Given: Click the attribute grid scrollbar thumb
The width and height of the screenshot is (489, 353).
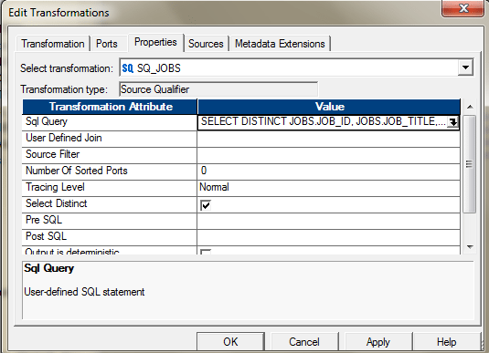Looking at the screenshot, I should pyautogui.click(x=470, y=164).
